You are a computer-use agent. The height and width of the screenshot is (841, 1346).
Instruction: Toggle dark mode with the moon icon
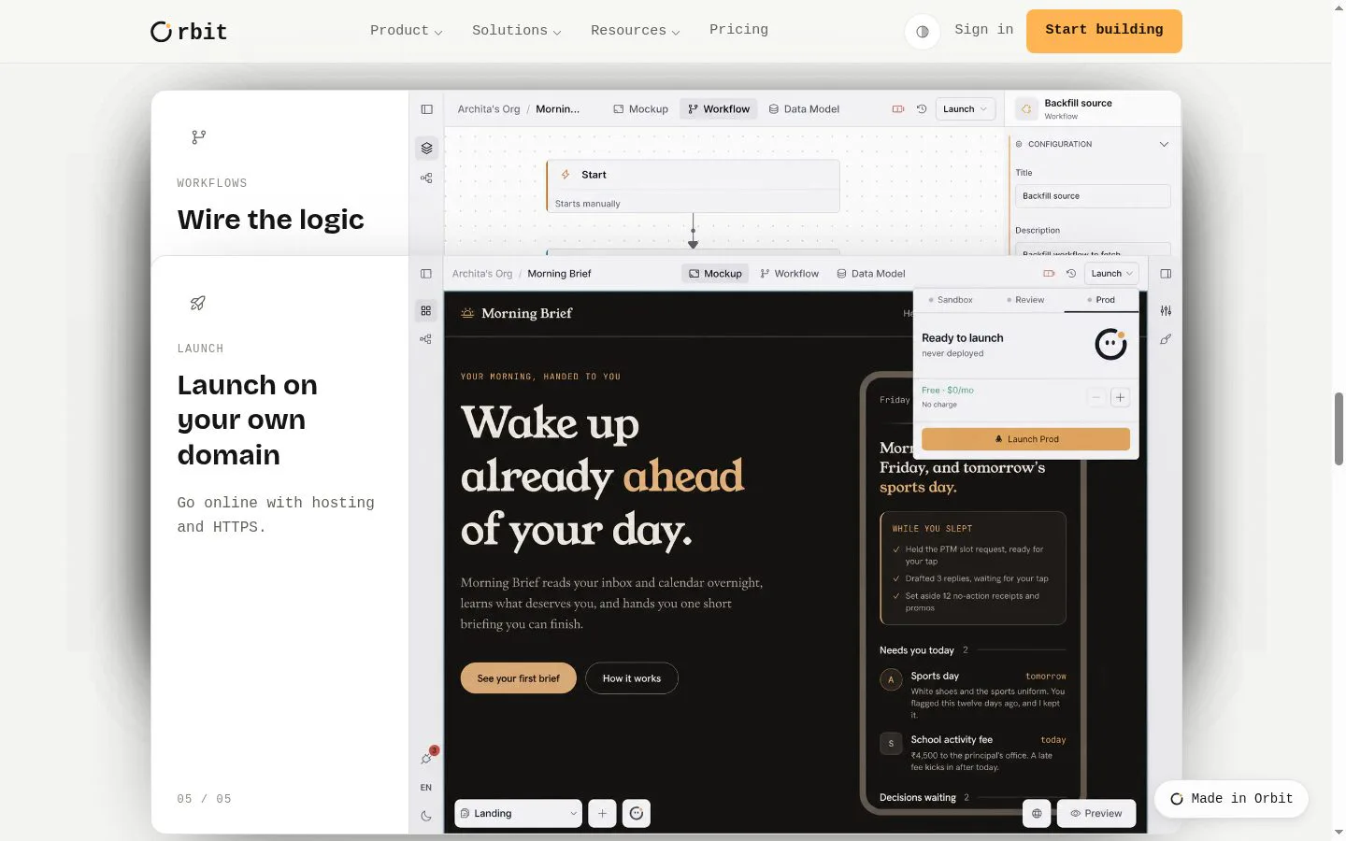[426, 816]
